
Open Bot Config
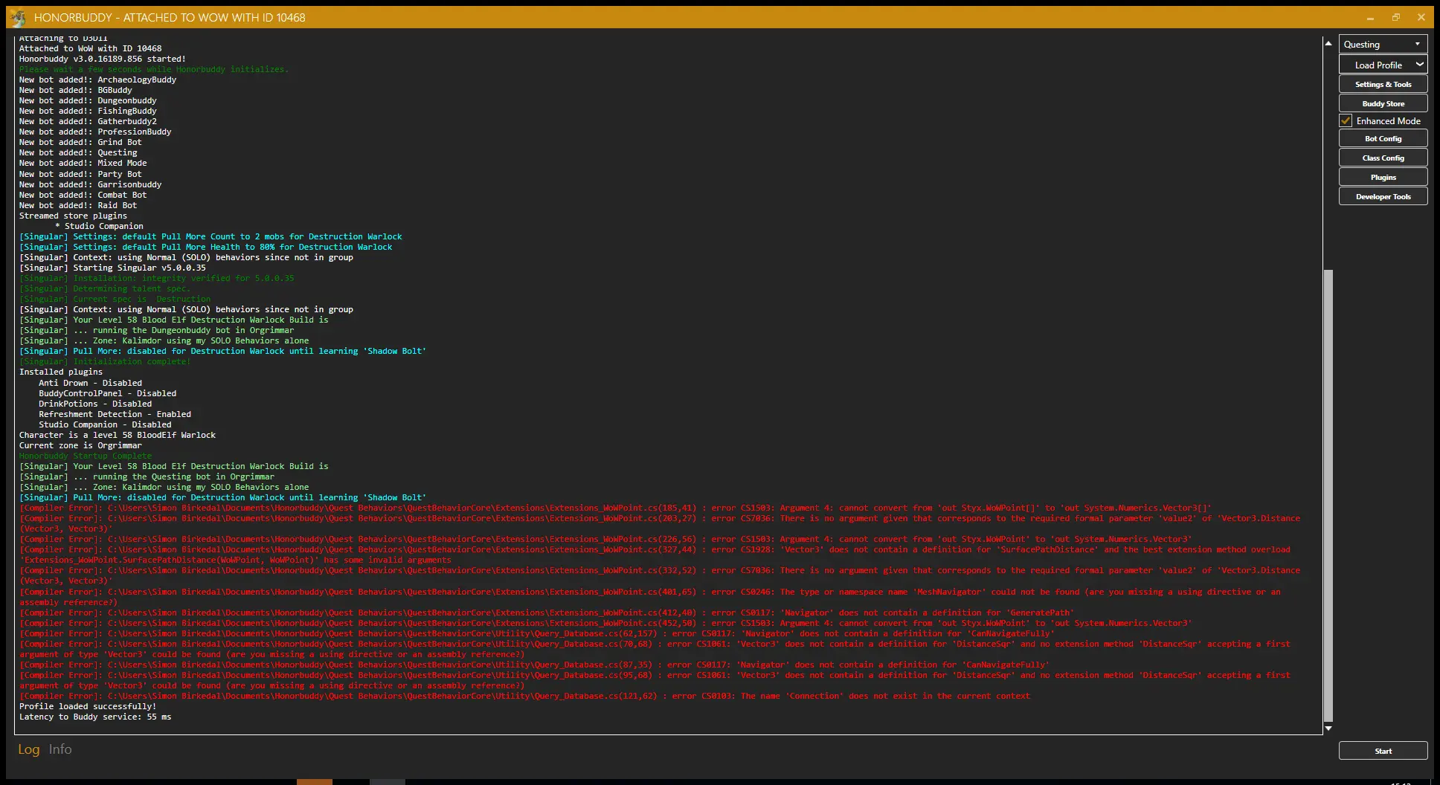pyautogui.click(x=1383, y=138)
